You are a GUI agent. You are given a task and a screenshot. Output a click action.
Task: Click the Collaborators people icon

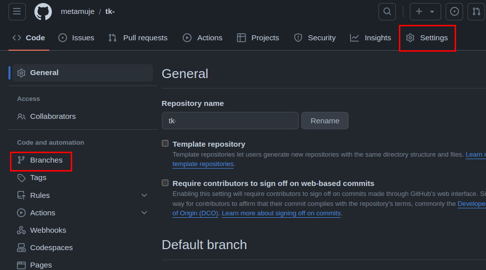[x=21, y=116]
